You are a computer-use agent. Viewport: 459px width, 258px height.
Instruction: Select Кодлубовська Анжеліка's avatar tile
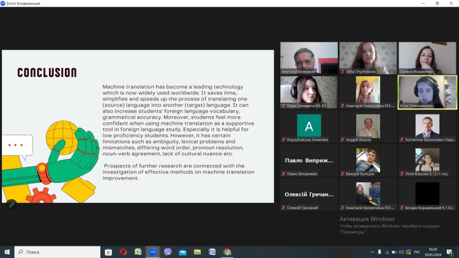[x=309, y=127]
